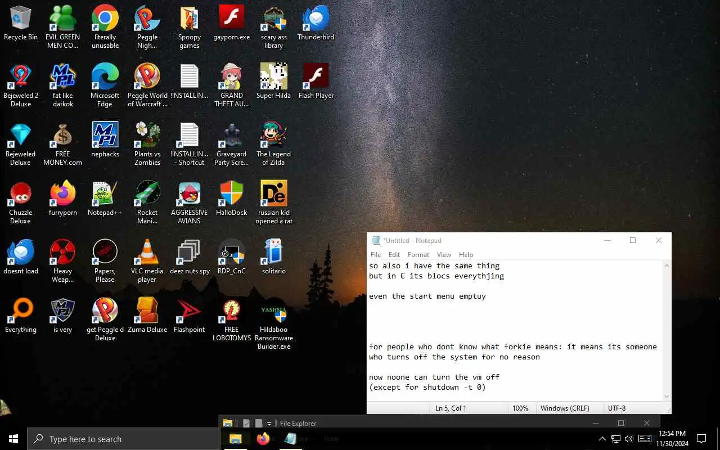Viewport: 720px width, 450px height.
Task: Select the Peggle World of Warcraft icon
Action: 147,85
